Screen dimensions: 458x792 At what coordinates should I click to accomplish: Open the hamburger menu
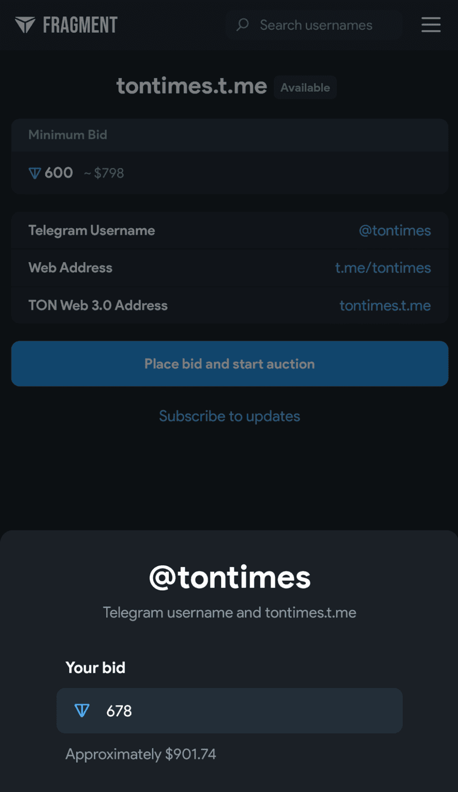tap(431, 25)
